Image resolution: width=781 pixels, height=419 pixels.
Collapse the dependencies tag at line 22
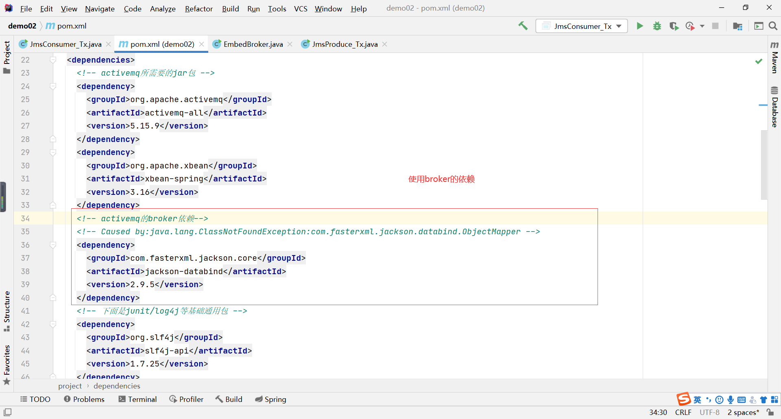coord(53,60)
